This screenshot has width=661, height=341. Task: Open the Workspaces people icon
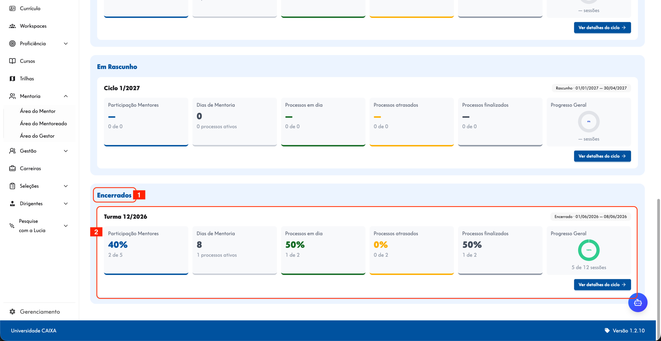click(x=12, y=26)
